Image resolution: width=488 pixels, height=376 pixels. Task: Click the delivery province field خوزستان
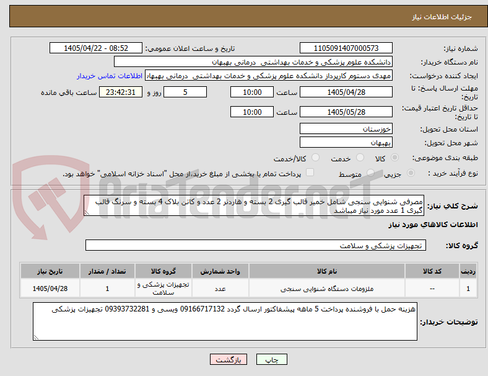pyautogui.click(x=346, y=129)
